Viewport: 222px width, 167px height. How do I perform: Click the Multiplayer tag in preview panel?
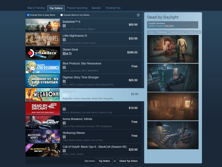click(x=162, y=32)
